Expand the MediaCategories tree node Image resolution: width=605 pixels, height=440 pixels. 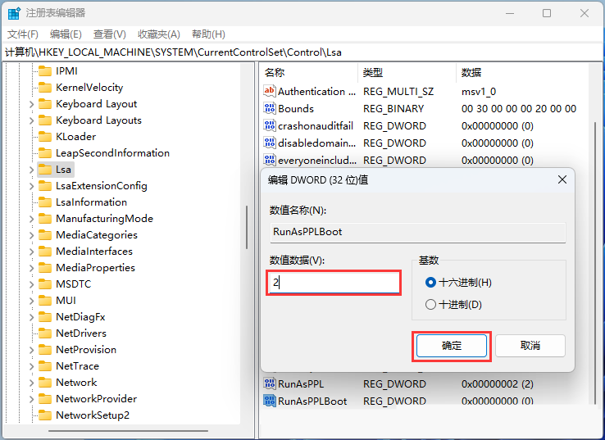click(32, 235)
